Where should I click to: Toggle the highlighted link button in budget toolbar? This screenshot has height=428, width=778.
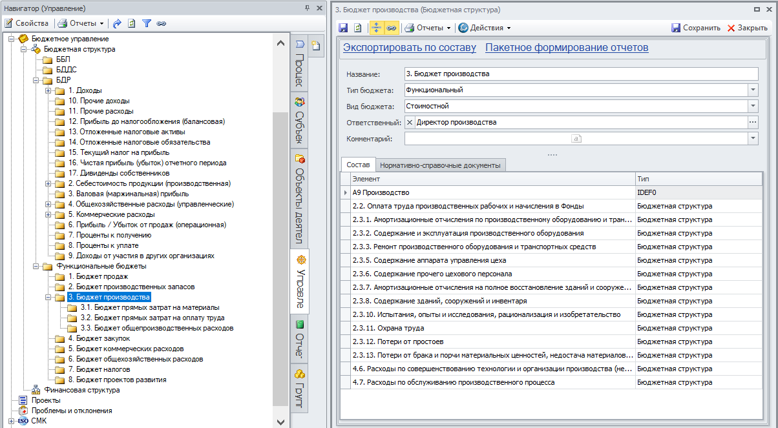[x=391, y=28]
